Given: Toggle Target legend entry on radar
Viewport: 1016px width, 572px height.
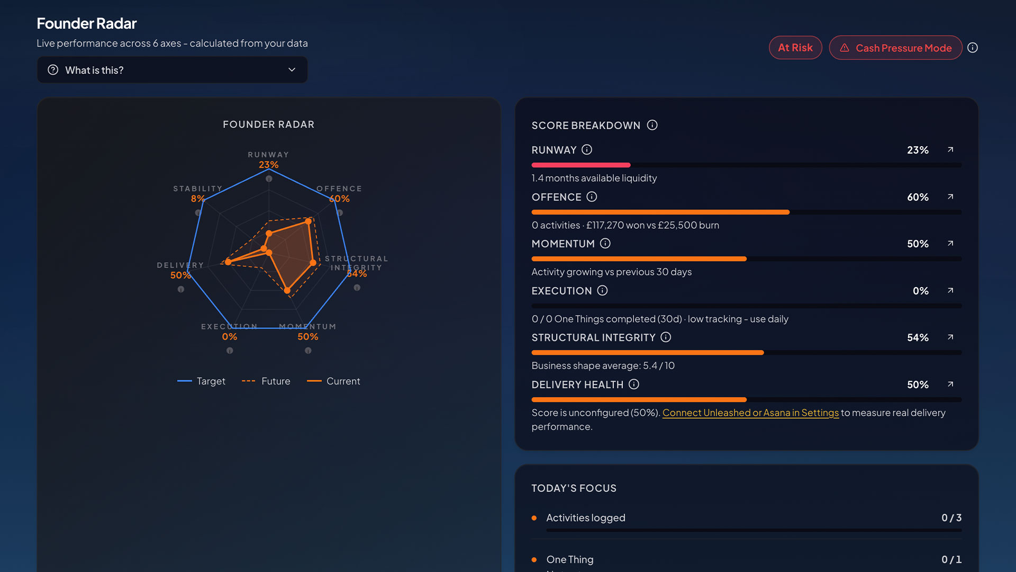Looking at the screenshot, I should point(201,381).
